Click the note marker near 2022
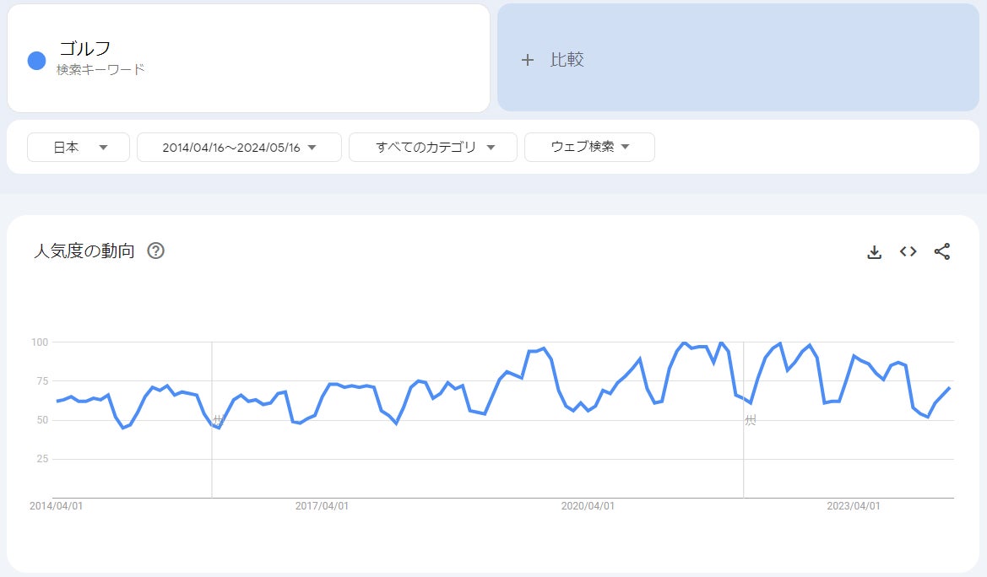 [x=750, y=419]
